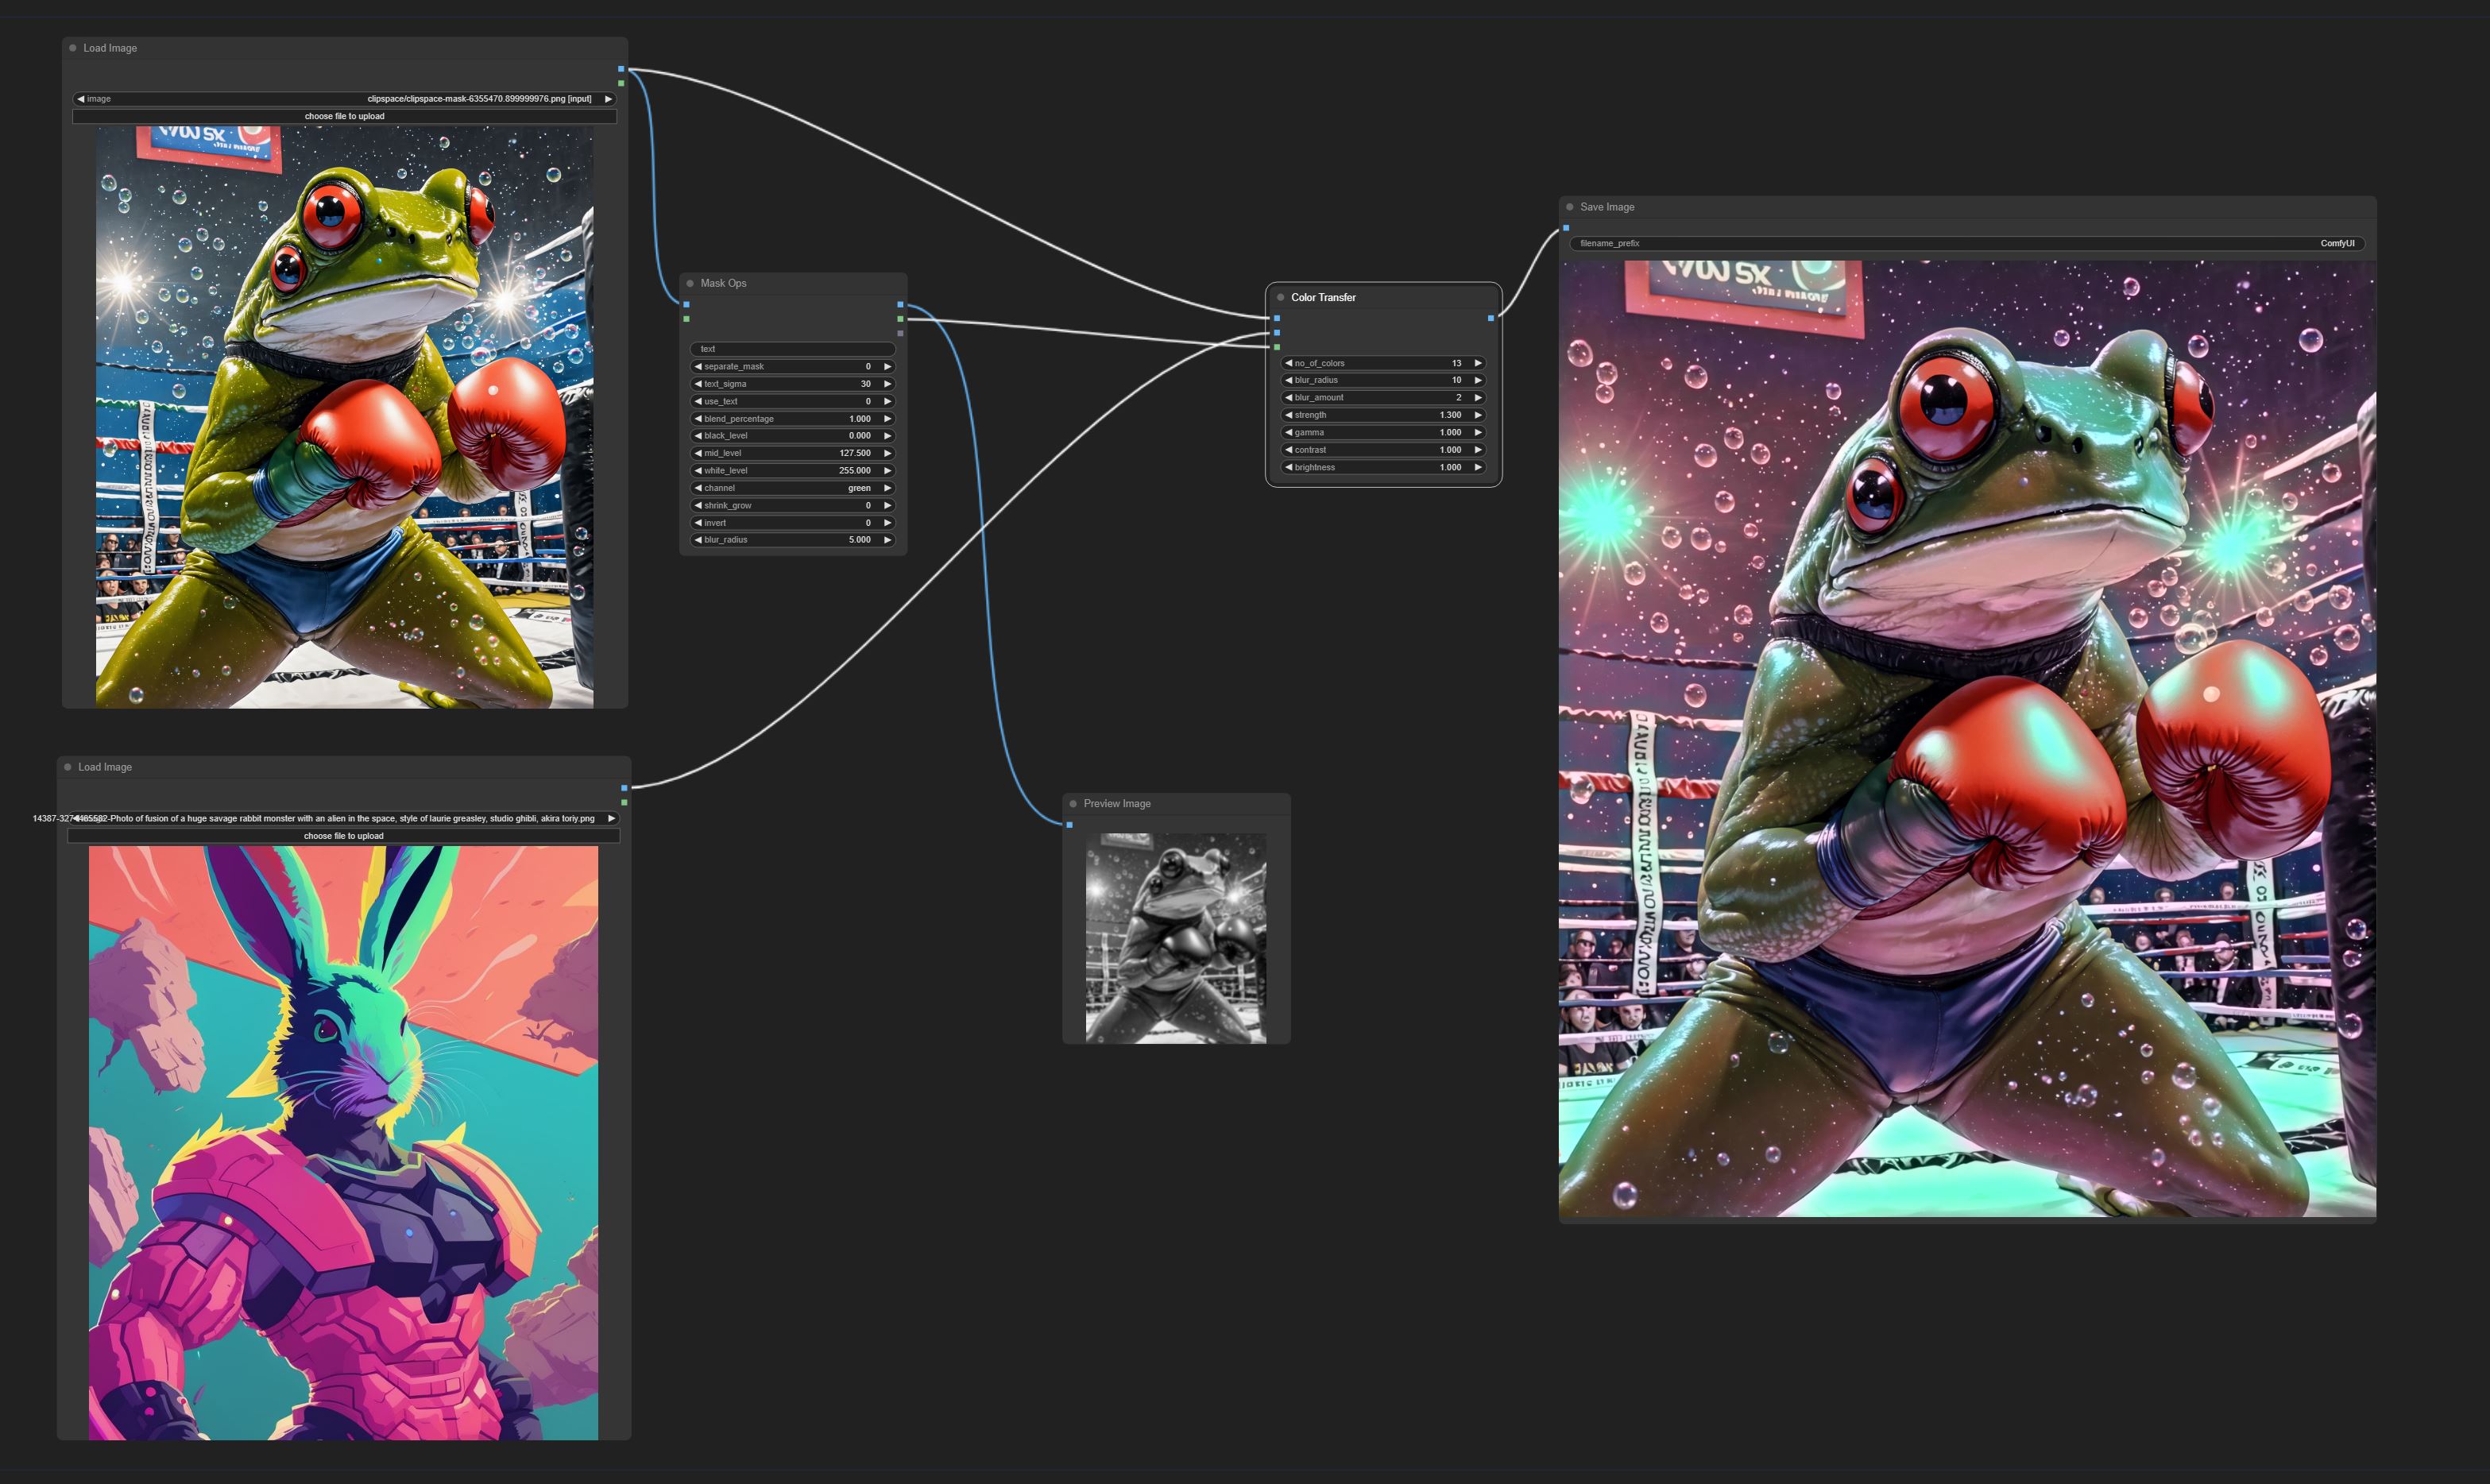Increase contrast with its right arrow
This screenshot has height=1484, width=2490.
point(1478,450)
